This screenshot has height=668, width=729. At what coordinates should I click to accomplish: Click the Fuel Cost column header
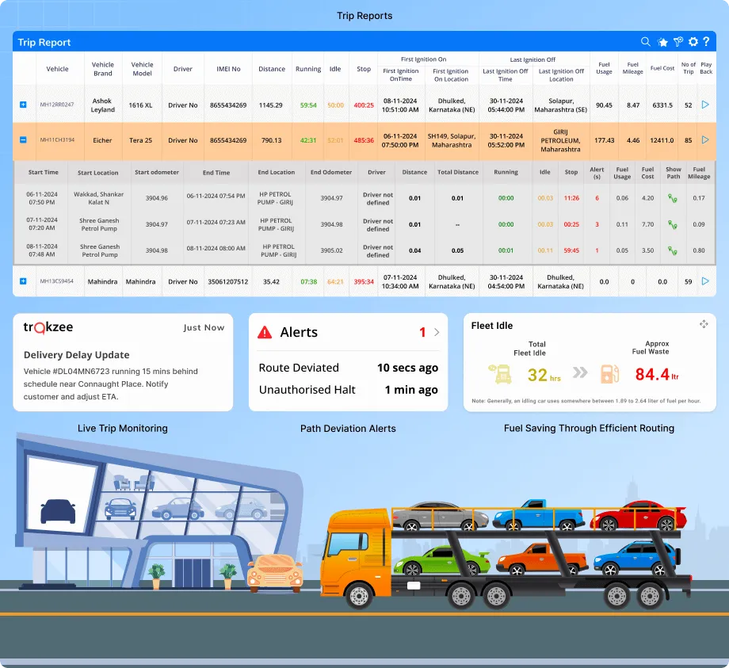[662, 69]
